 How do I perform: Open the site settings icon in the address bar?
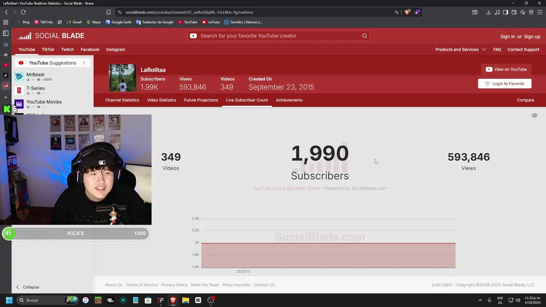pyautogui.click(x=120, y=12)
